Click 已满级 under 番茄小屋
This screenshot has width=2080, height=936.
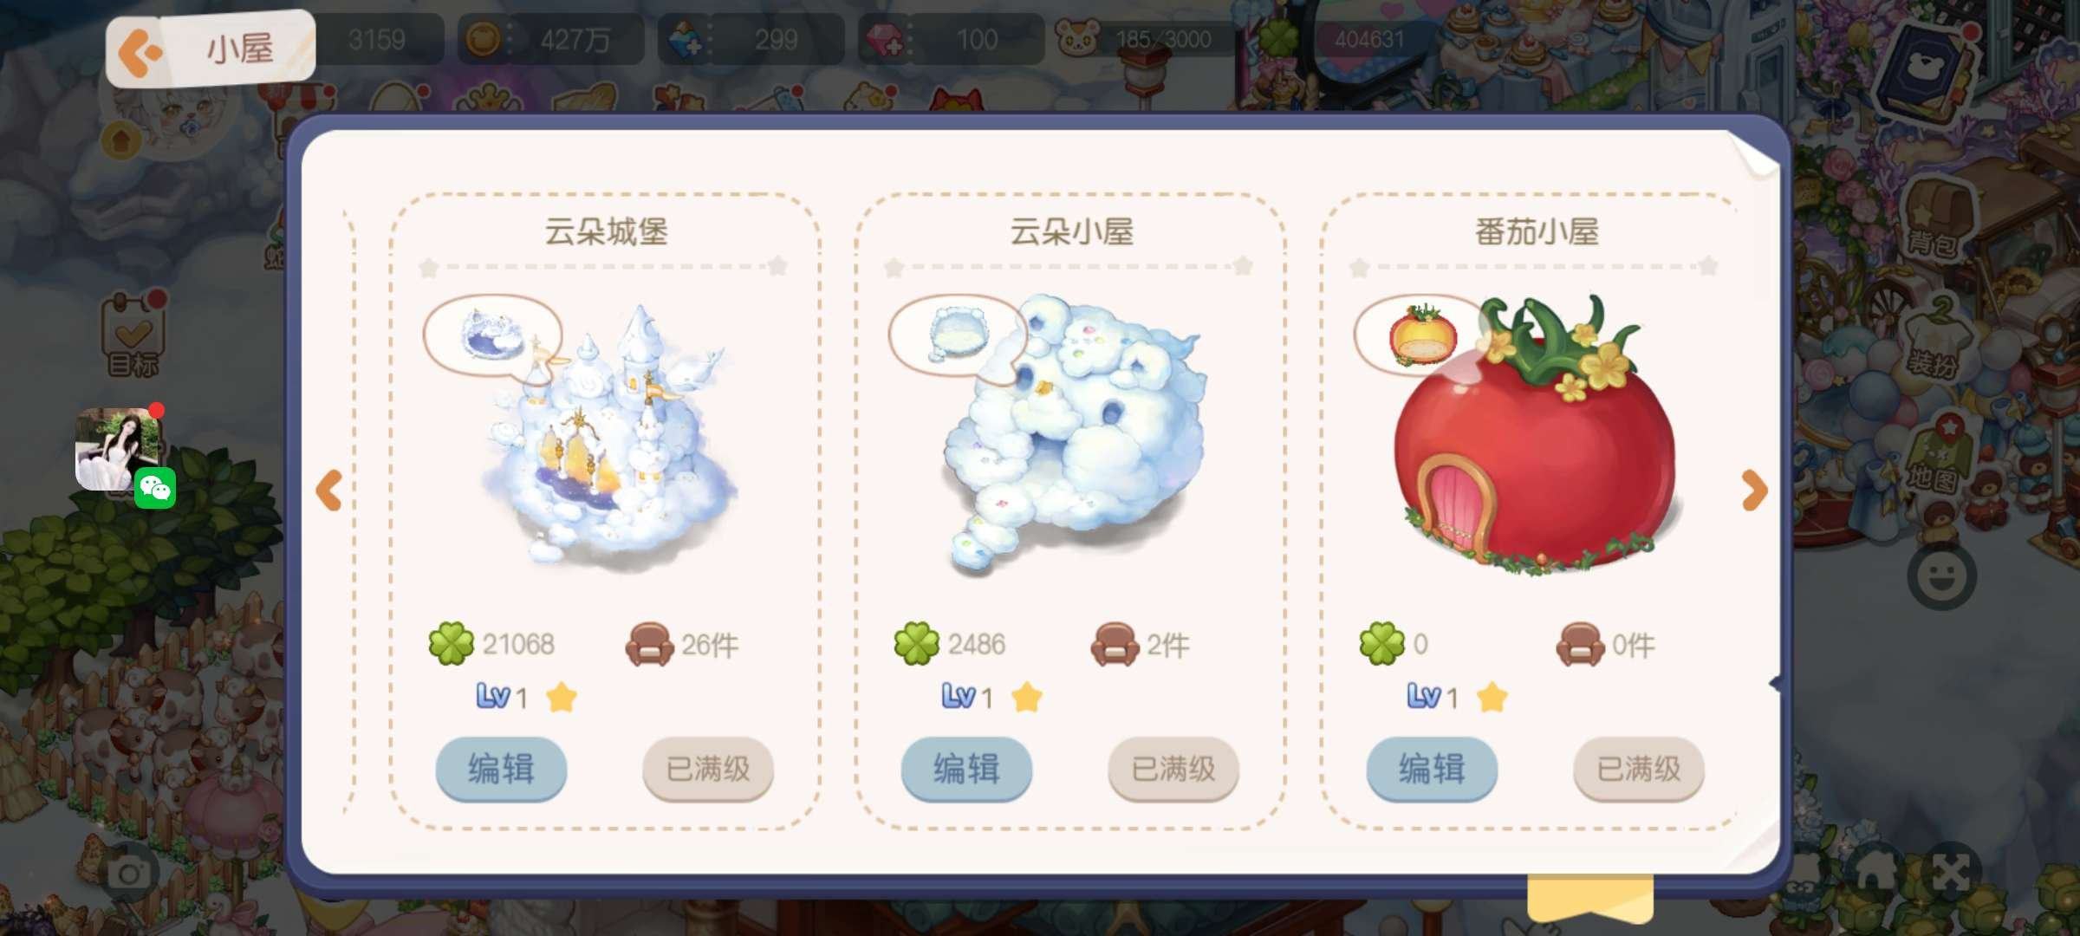point(1639,769)
